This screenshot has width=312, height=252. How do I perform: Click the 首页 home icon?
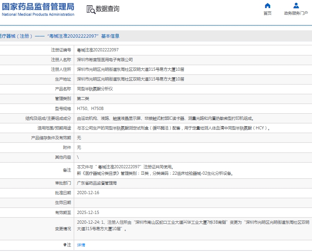point(267,6)
